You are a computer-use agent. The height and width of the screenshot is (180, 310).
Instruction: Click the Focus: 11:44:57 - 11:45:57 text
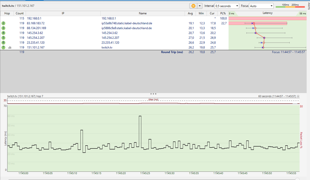coord(289,52)
